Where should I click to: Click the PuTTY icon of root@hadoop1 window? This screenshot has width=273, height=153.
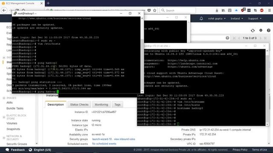tap(15, 13)
